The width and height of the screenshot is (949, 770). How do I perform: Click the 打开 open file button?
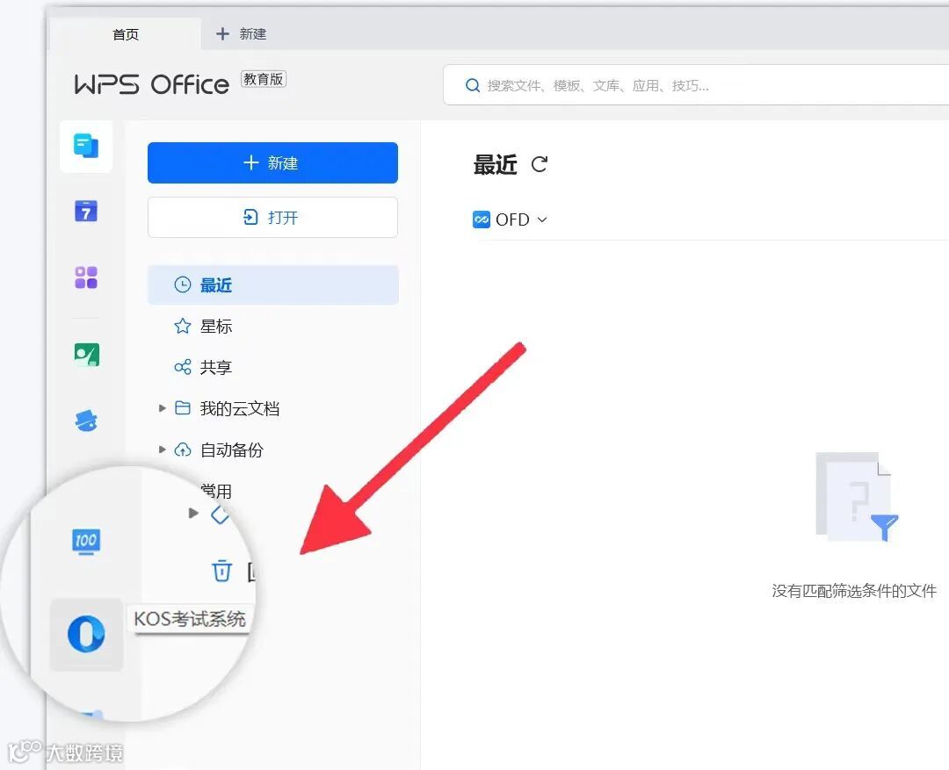272,217
